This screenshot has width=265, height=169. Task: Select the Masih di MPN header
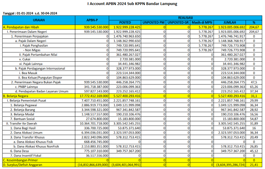(x=202, y=22)
